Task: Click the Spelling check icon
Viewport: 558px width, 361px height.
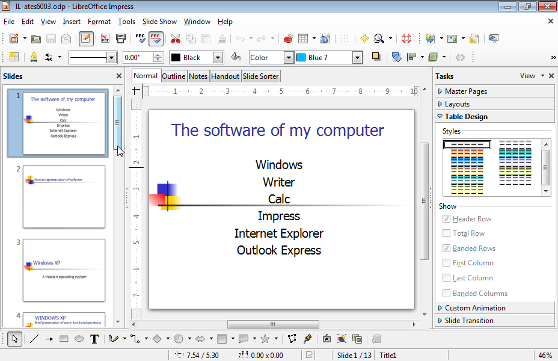Action: pos(140,39)
